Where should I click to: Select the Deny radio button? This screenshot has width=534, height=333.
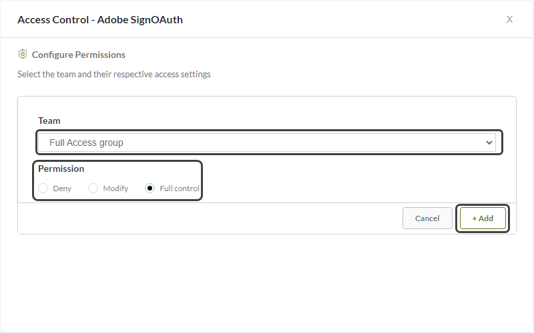43,188
